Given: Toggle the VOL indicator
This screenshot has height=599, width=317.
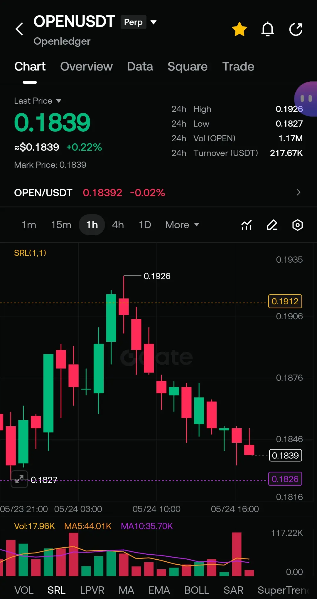Looking at the screenshot, I should (x=24, y=590).
